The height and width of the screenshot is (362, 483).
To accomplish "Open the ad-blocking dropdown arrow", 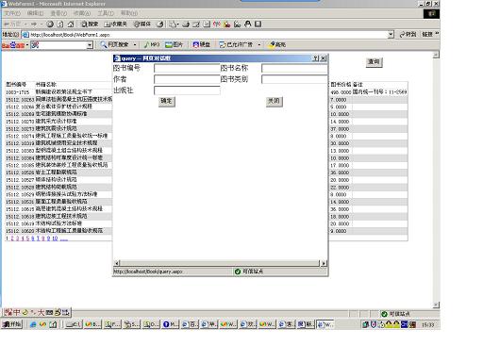I will (259, 44).
